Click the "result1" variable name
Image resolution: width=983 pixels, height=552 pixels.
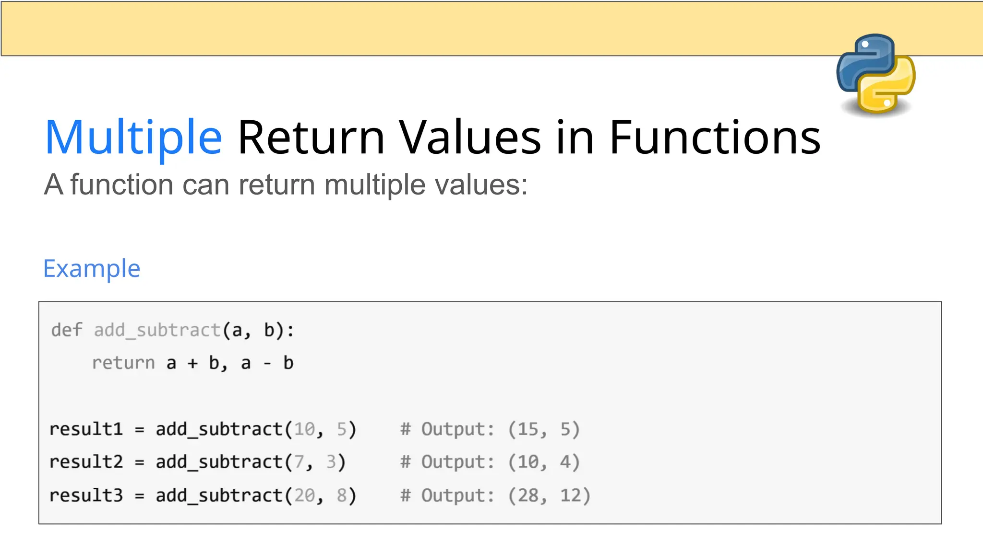(86, 429)
